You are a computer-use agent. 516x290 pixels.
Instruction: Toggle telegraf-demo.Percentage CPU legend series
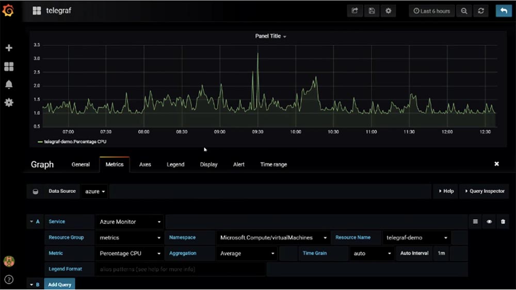coord(75,142)
